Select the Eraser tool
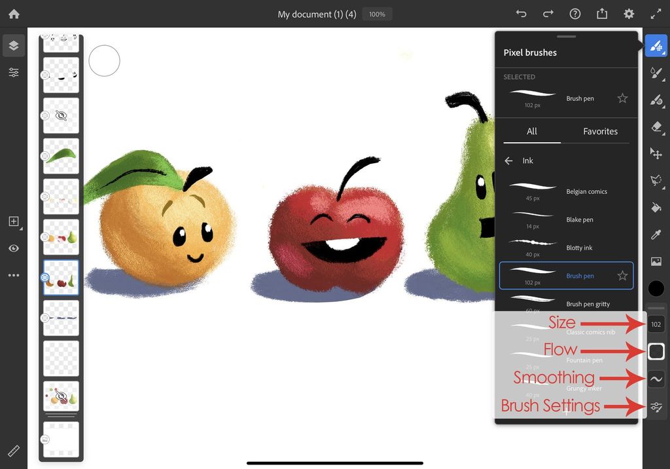 tap(656, 126)
